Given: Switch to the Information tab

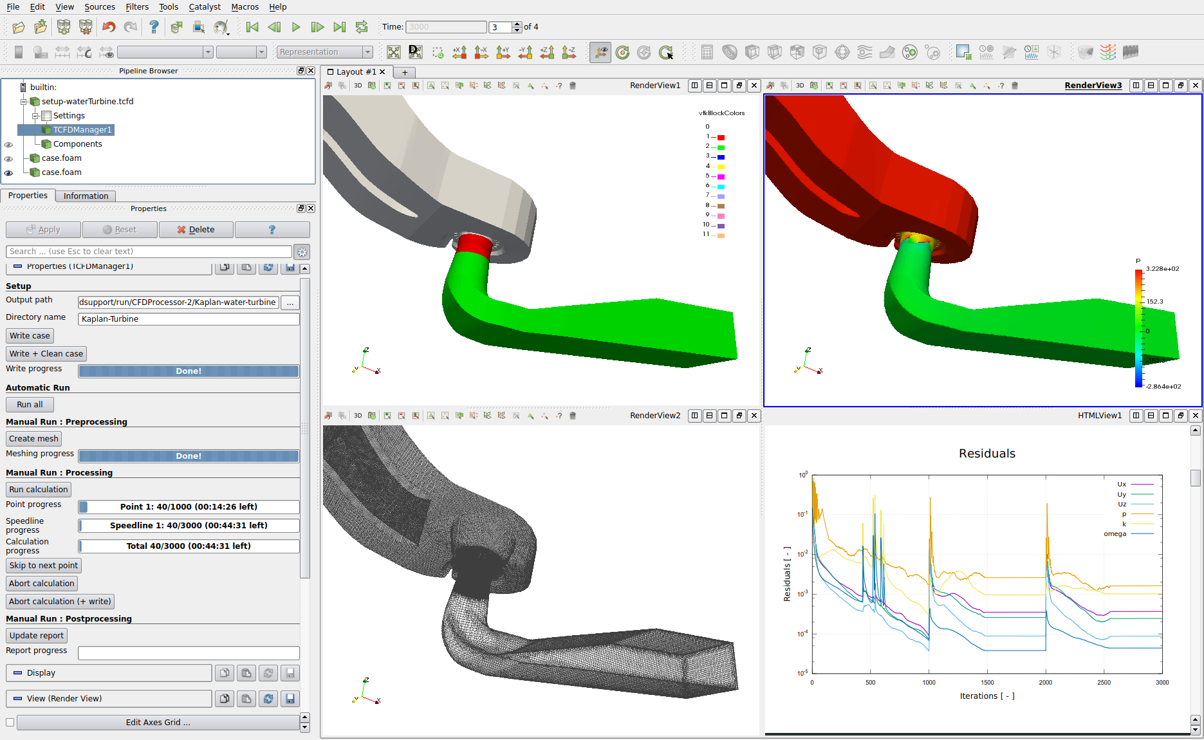Looking at the screenshot, I should pos(85,196).
